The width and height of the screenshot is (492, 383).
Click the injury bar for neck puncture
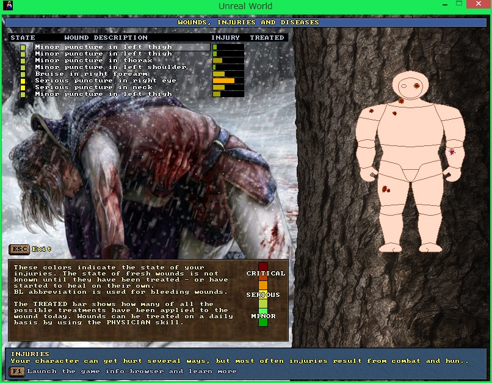point(228,87)
